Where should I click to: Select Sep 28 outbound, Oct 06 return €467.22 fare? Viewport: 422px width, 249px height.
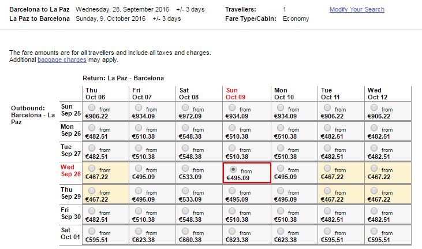click(x=92, y=169)
